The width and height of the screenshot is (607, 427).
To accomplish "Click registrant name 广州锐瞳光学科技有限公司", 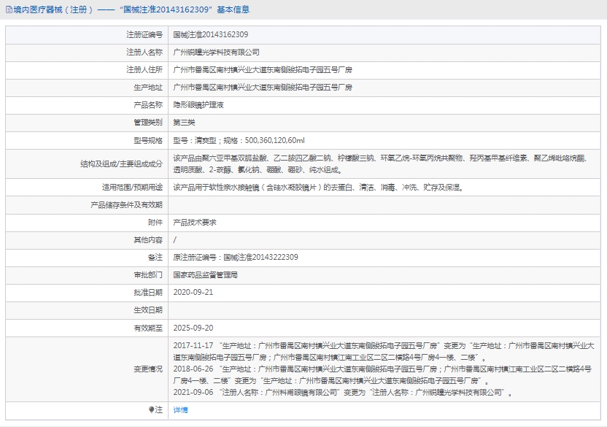I will point(216,53).
